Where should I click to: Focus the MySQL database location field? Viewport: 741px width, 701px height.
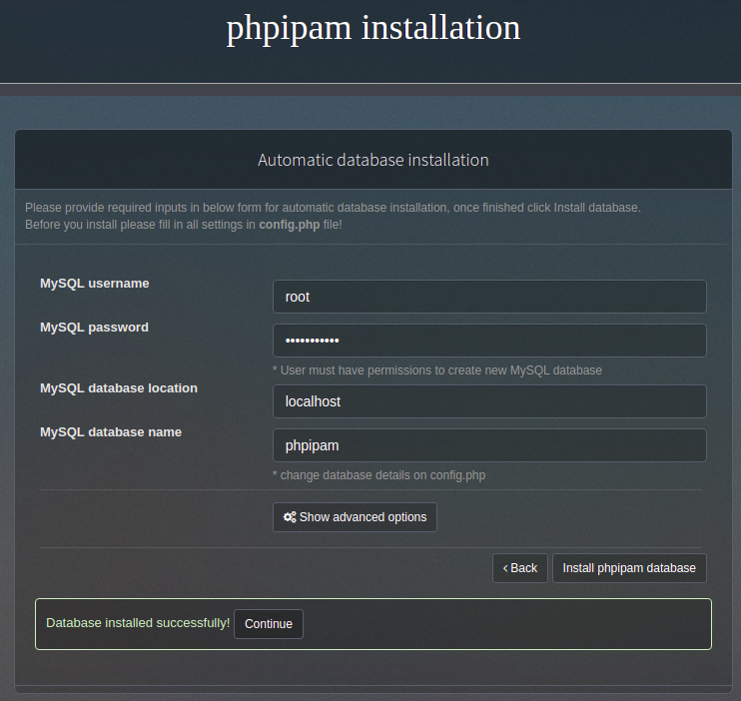(489, 401)
